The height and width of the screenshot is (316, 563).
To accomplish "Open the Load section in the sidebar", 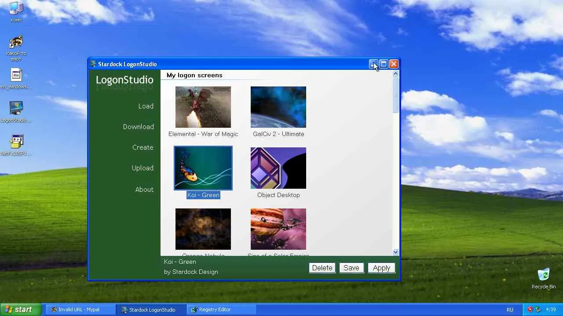I will tap(146, 106).
